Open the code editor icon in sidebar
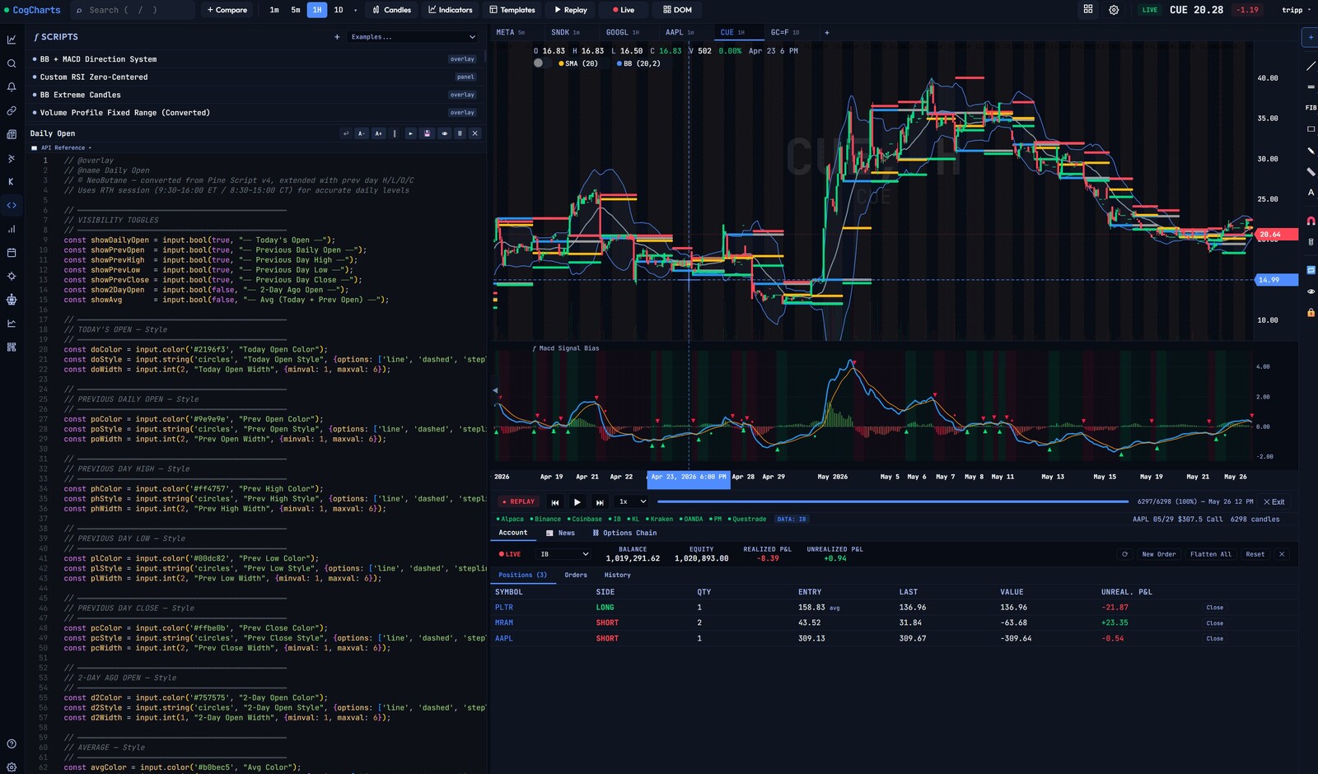This screenshot has width=1318, height=774. 12,205
